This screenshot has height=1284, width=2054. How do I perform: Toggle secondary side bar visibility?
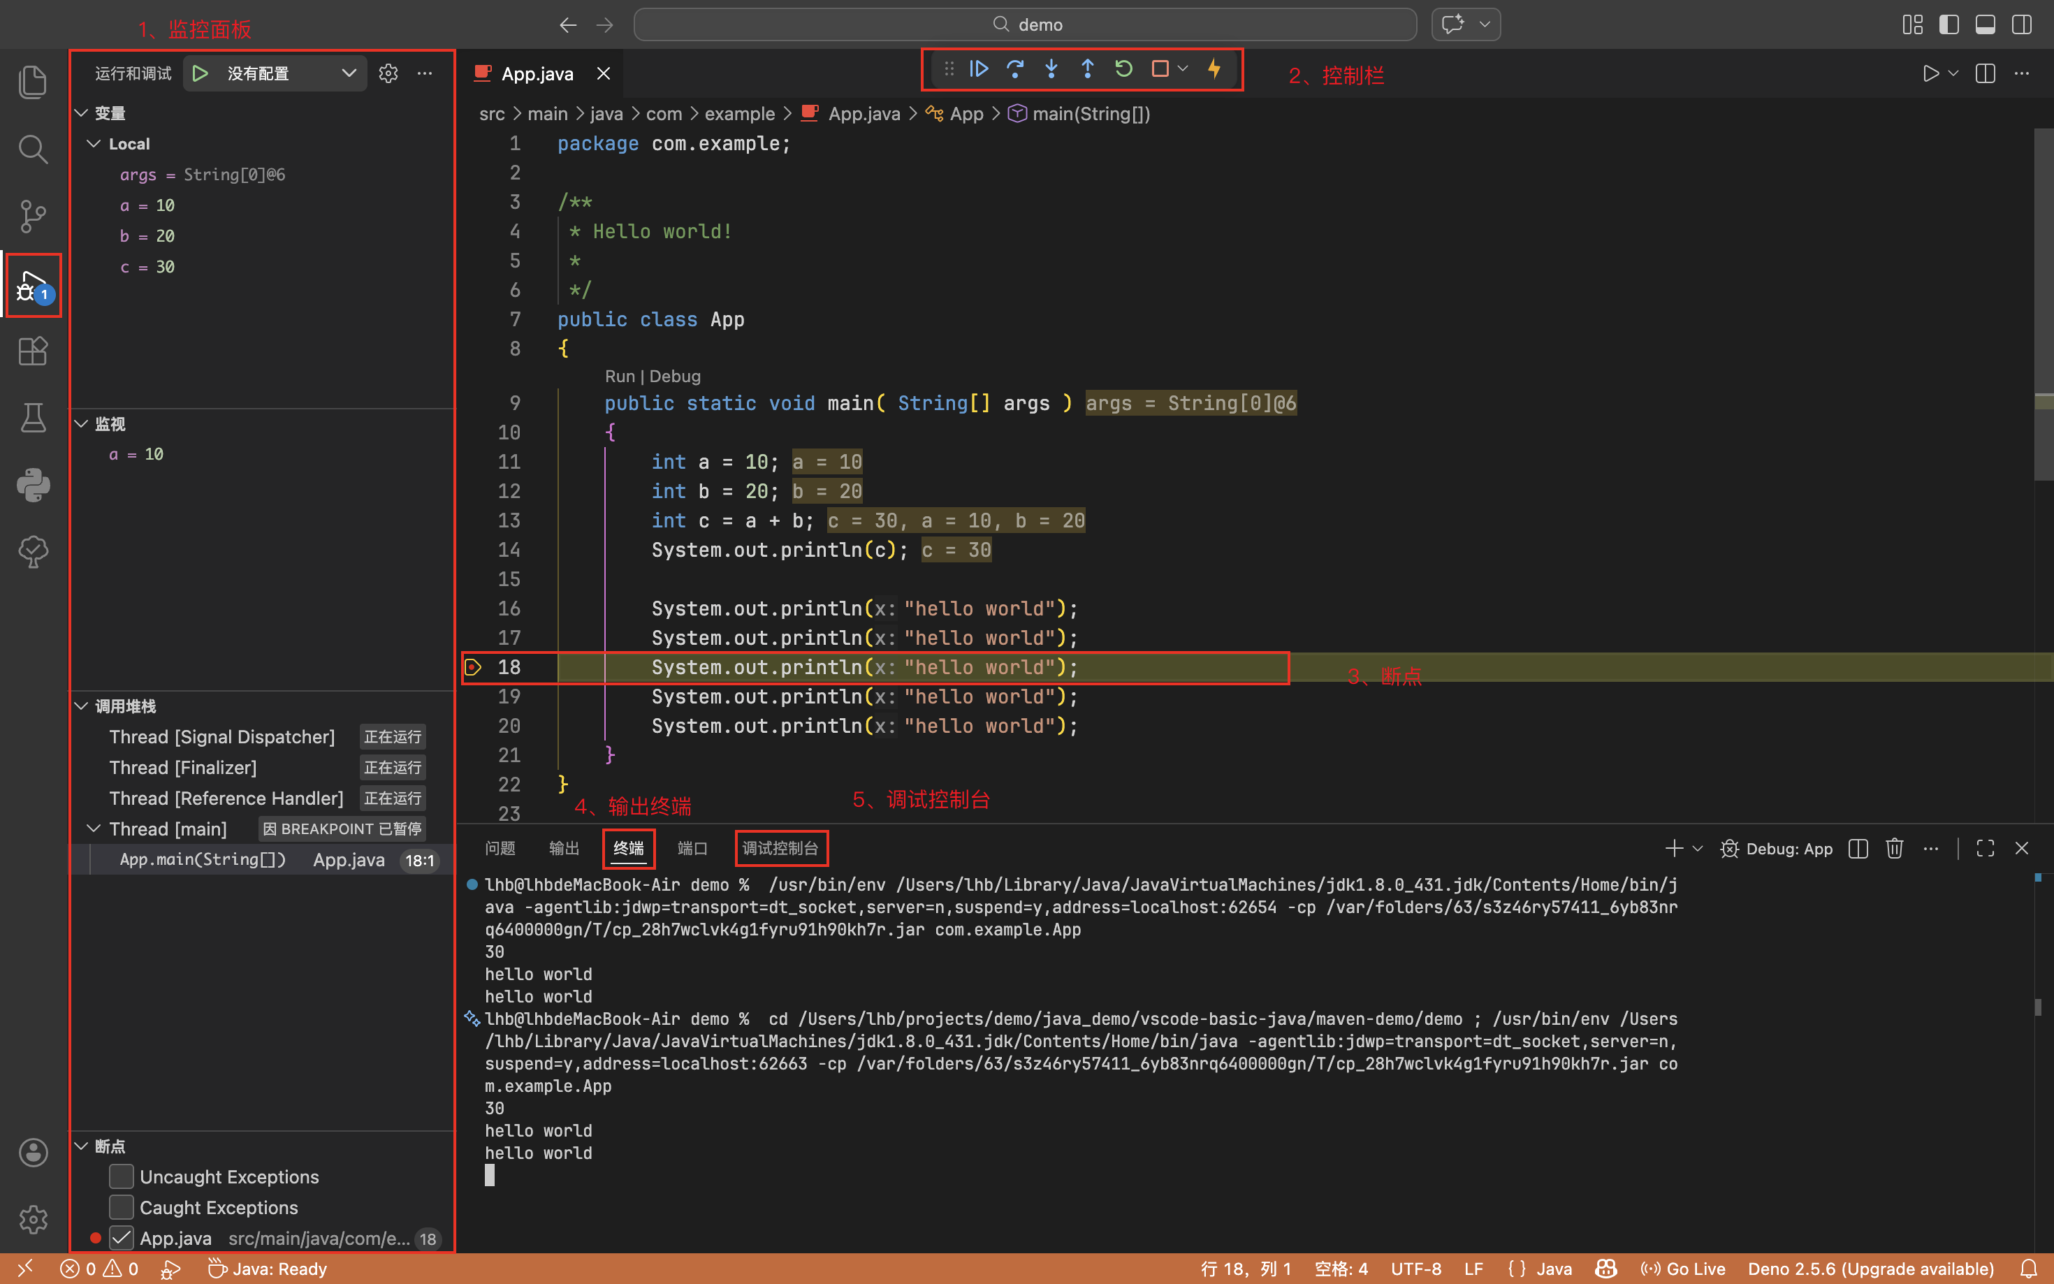coord(2022,24)
